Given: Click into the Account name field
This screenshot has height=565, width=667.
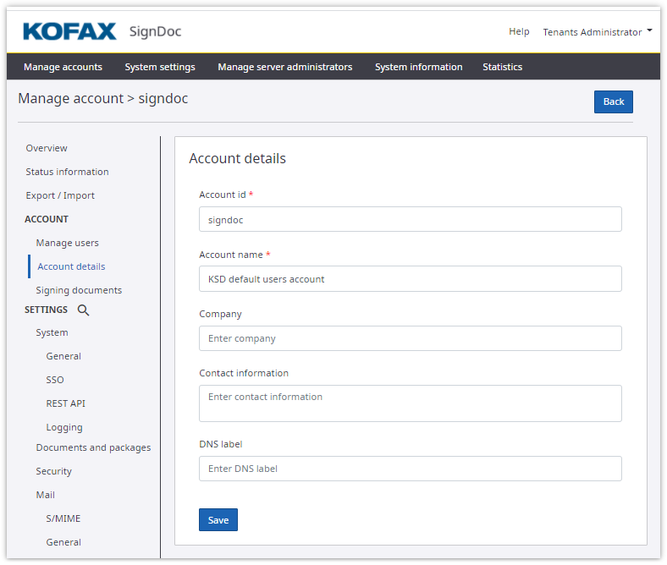Looking at the screenshot, I should point(410,279).
